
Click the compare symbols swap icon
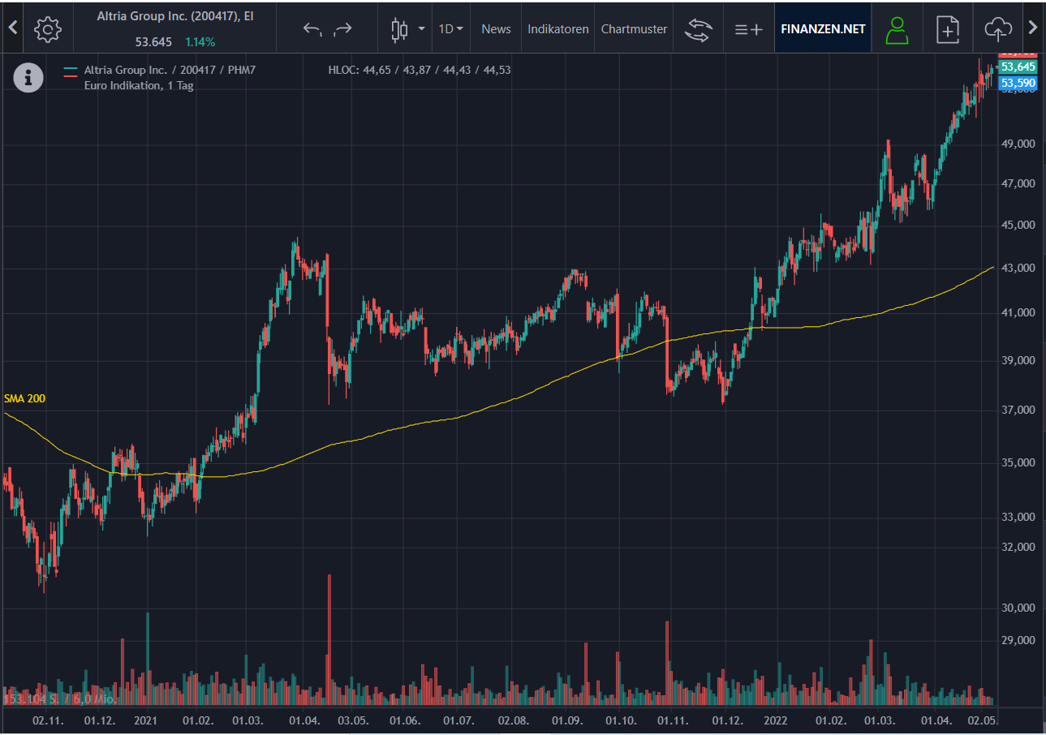697,29
